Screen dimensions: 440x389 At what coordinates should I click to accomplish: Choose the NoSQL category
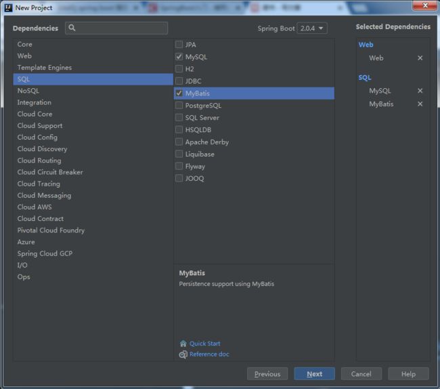(93, 91)
